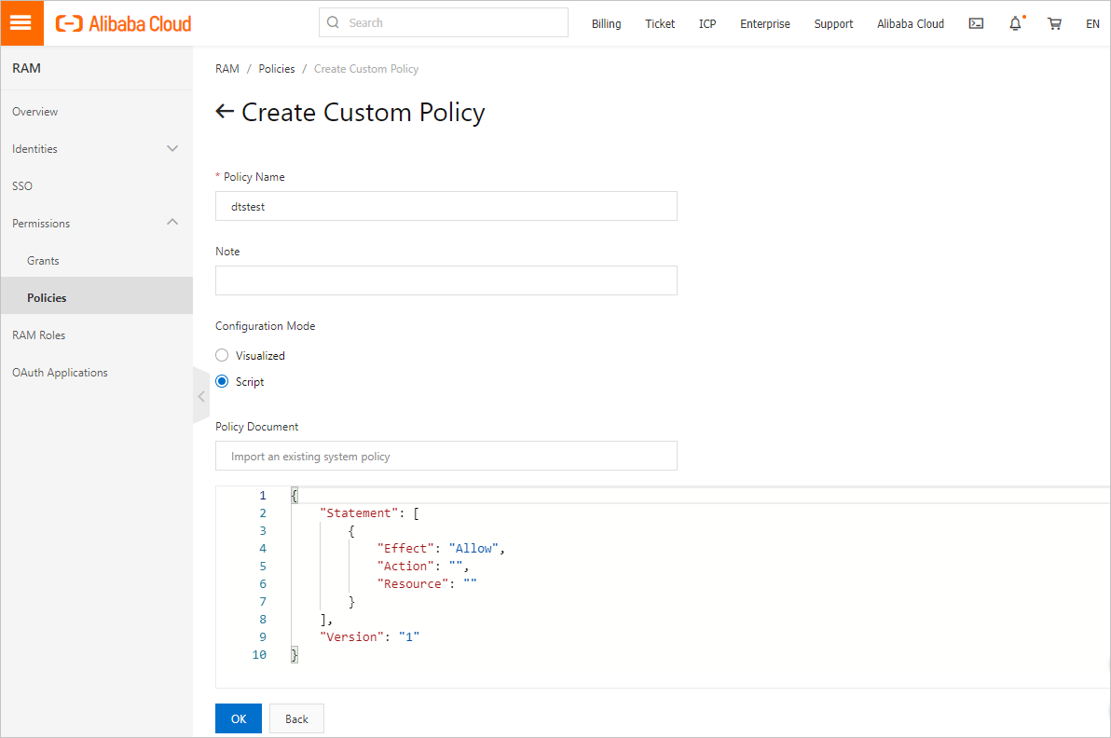Viewport: 1111px width, 738px height.
Task: Open the Overview section in sidebar
Action: pyautogui.click(x=34, y=111)
